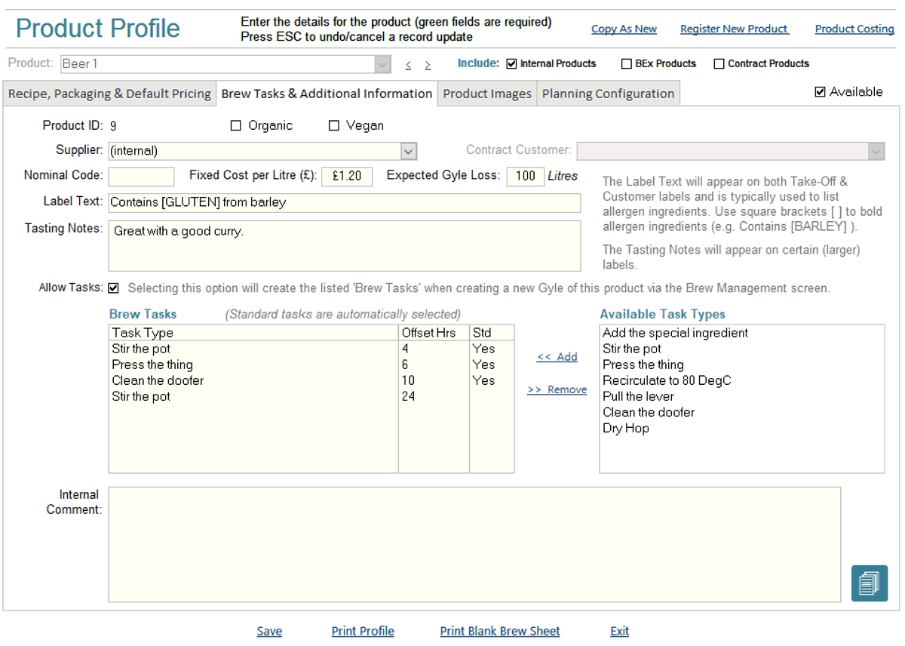905x646 pixels.
Task: Open the Product dropdown list
Action: (382, 64)
